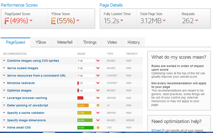The height and width of the screenshot is (133, 213).
Task: Open the Waterfall tab
Action: 64,42
